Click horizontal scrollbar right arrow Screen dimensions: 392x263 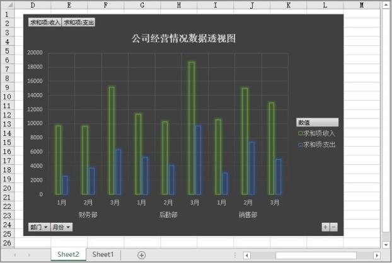[x=377, y=255]
